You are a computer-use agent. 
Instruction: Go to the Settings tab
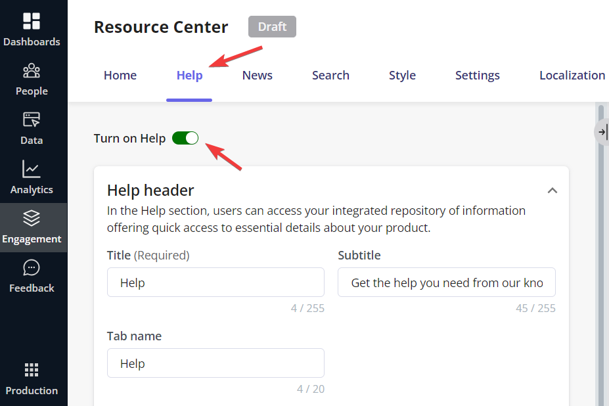[478, 76]
